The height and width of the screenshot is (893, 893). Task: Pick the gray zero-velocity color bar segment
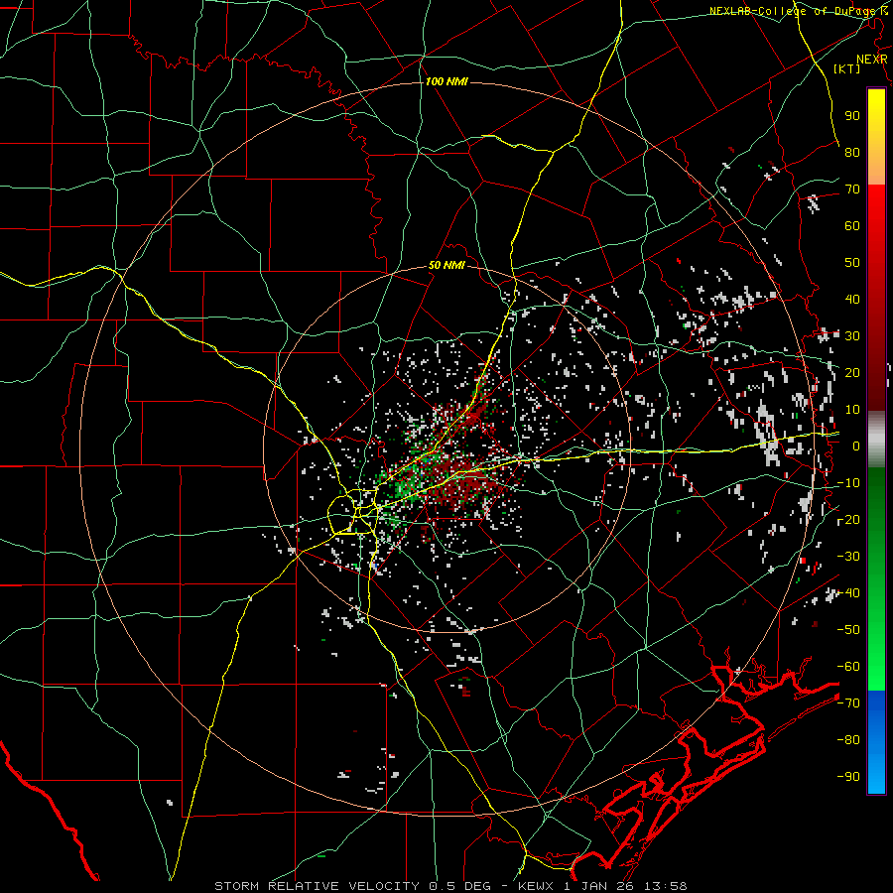[876, 440]
